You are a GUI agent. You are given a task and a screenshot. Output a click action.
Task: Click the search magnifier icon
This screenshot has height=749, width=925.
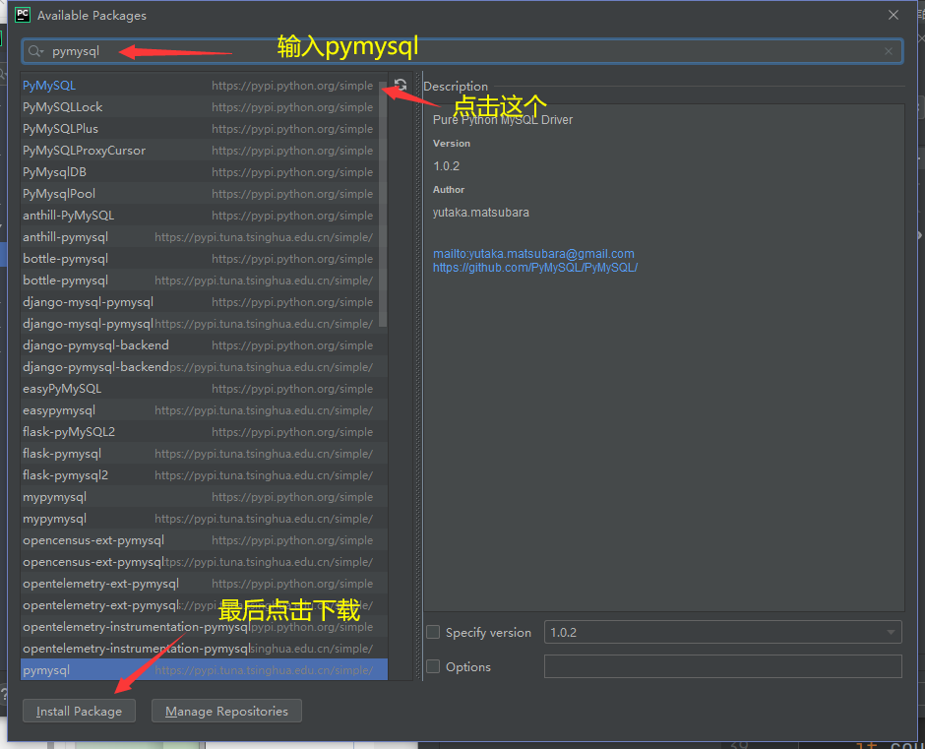pos(35,51)
